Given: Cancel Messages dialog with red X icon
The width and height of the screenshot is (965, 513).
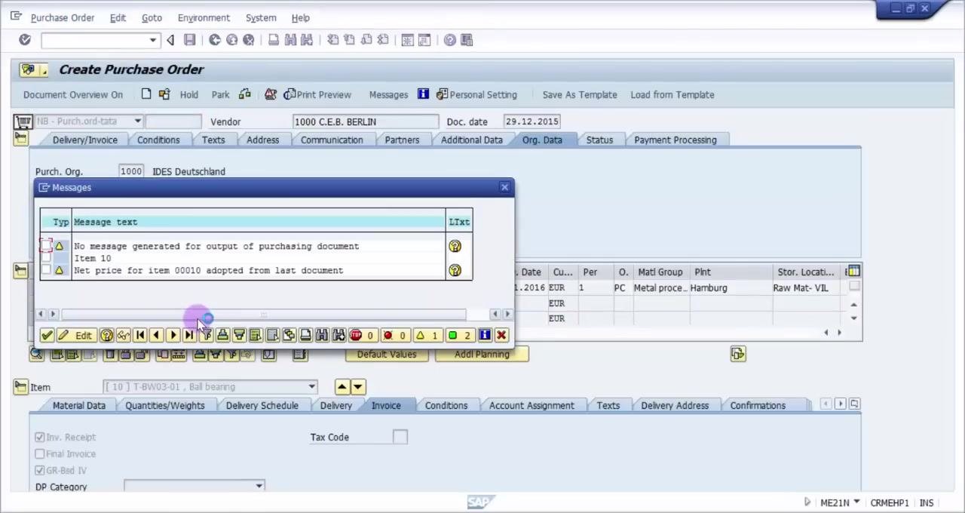Looking at the screenshot, I should [501, 336].
